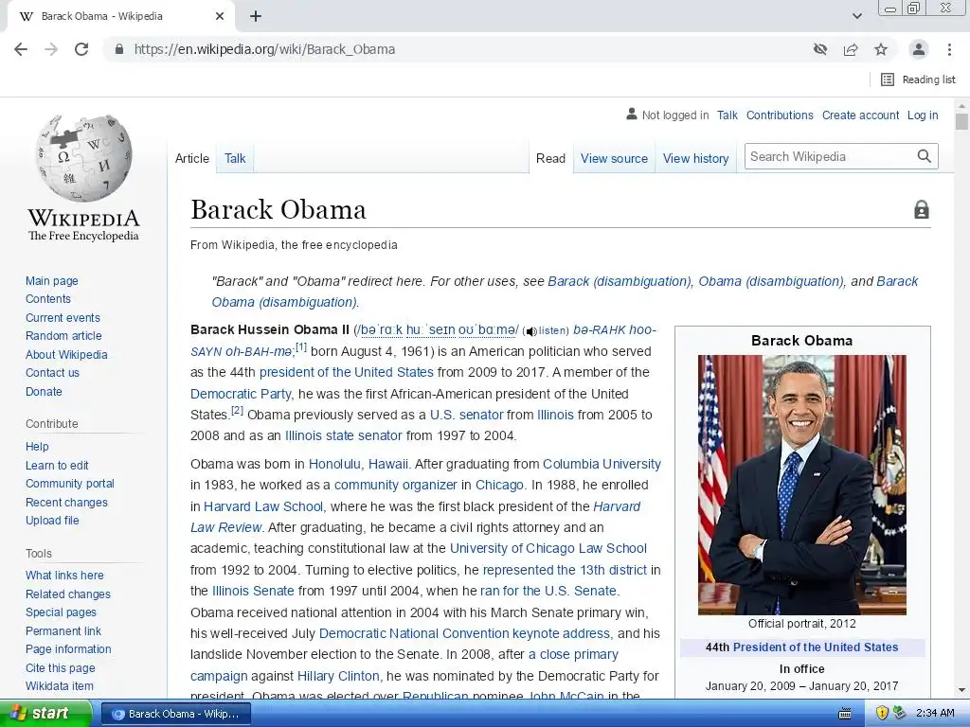Click Learn to edit link
Screen dimensions: 970x727
pos(57,466)
